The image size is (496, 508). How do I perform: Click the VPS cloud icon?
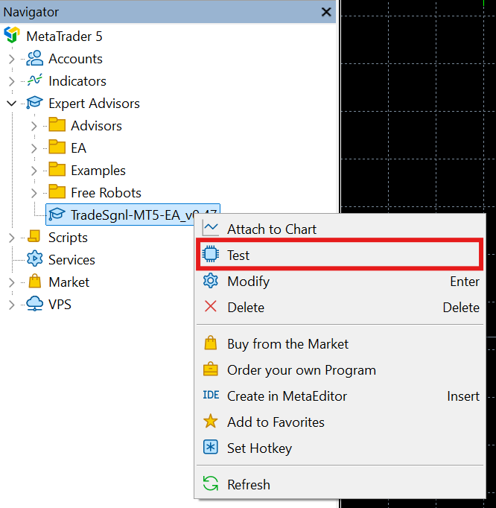click(x=35, y=304)
